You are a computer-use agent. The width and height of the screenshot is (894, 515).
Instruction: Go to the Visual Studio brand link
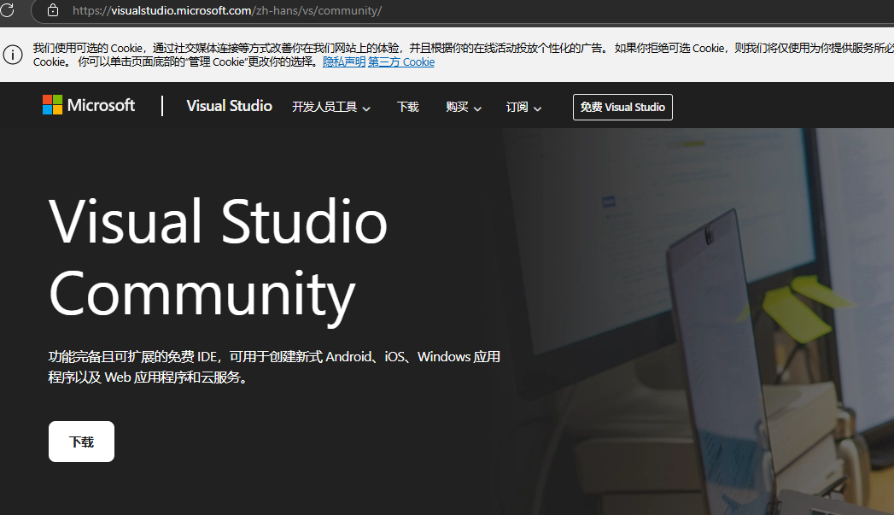(229, 106)
